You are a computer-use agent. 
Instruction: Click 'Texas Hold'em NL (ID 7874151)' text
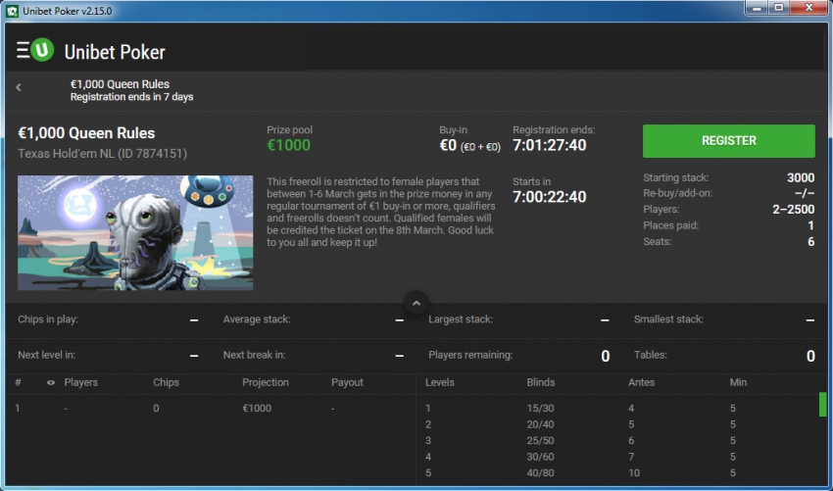coord(103,154)
